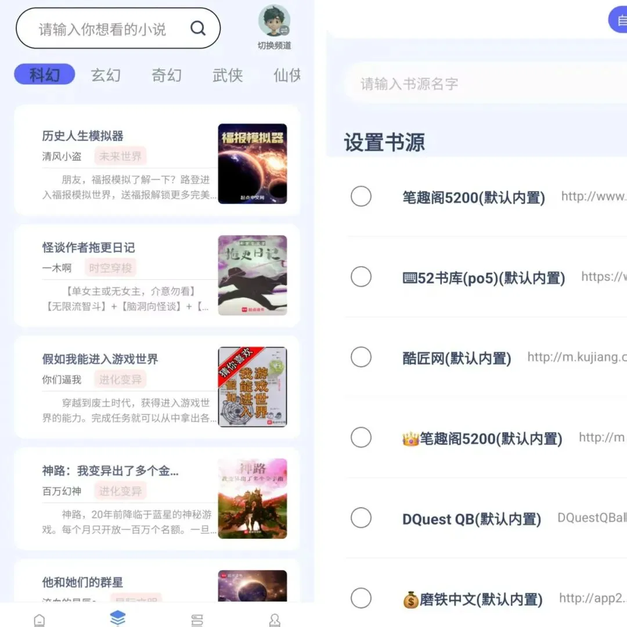Open the title 假如我能进入游戏世界
627x627 pixels.
100,359
